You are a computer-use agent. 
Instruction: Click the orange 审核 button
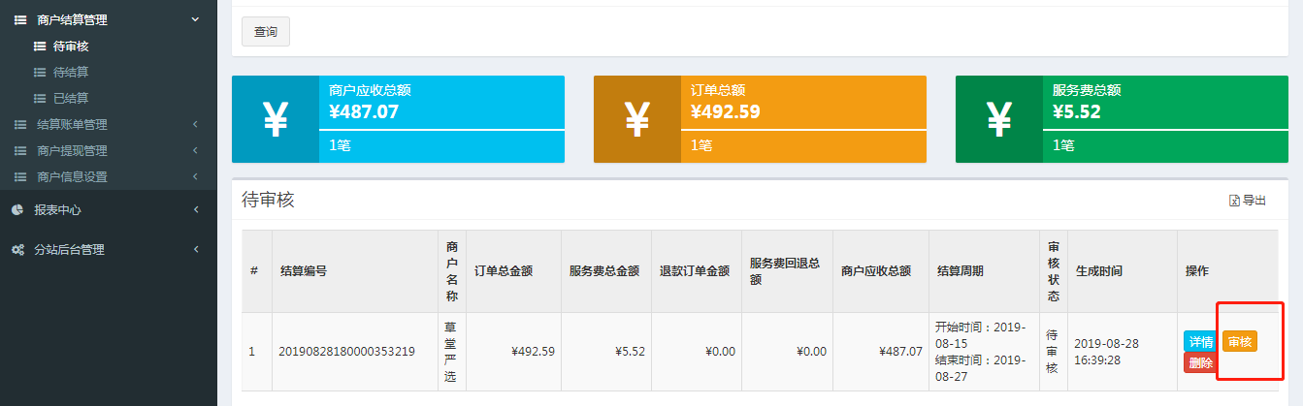(x=1240, y=342)
